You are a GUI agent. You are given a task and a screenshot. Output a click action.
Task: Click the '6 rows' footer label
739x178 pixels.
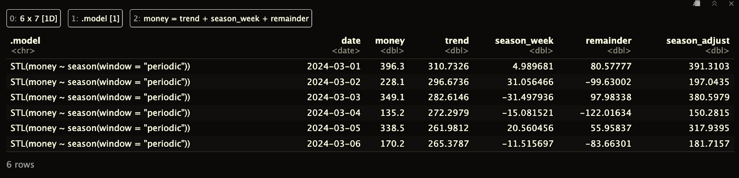pos(20,165)
